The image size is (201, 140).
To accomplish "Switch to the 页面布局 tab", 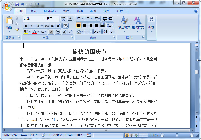I will [50, 11].
